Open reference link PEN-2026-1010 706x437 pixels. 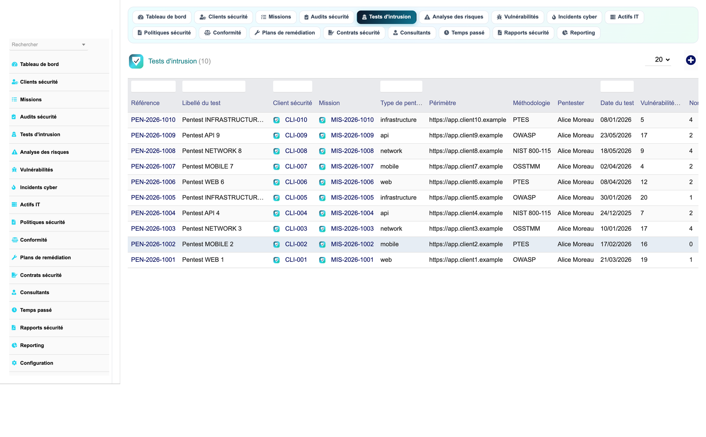[153, 120]
